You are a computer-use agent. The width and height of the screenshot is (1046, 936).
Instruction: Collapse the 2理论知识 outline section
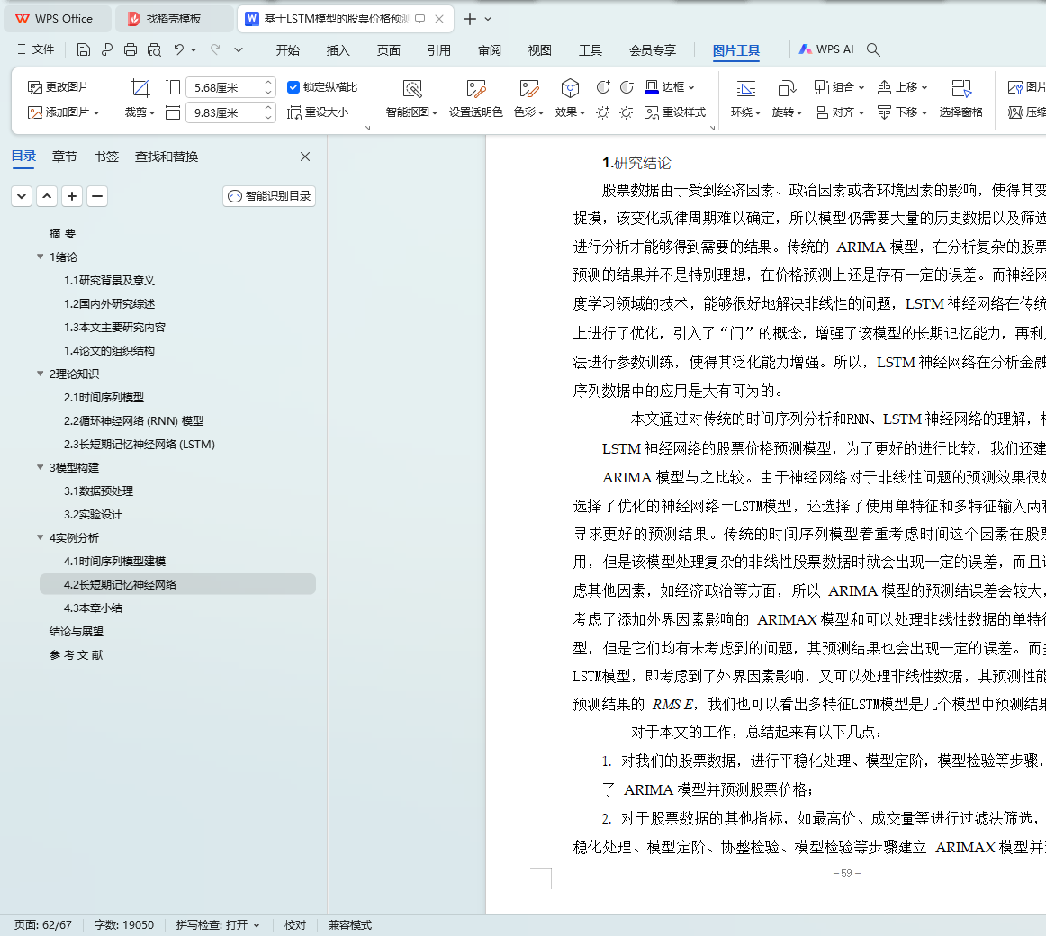click(40, 373)
